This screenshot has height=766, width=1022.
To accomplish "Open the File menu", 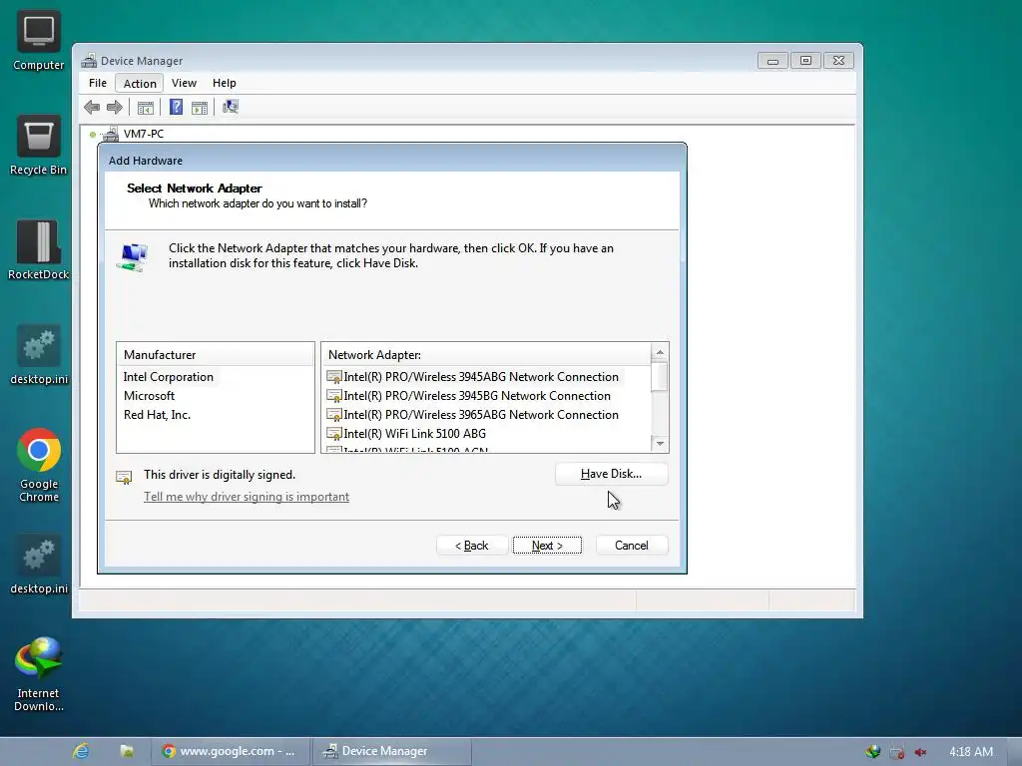I will 98,83.
